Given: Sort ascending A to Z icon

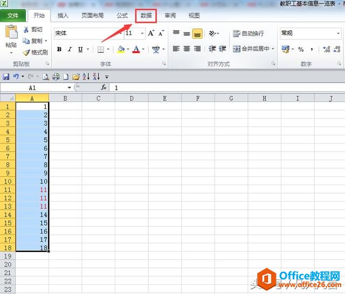Looking at the screenshot, I should coord(86,77).
